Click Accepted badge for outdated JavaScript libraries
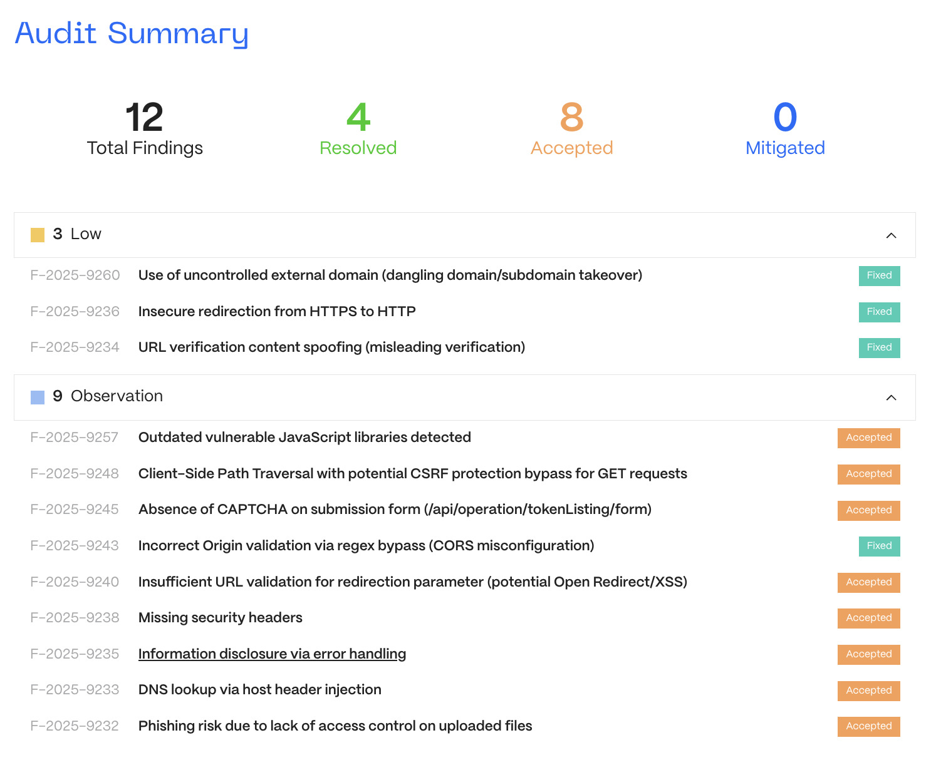This screenshot has width=931, height=765. click(x=868, y=438)
